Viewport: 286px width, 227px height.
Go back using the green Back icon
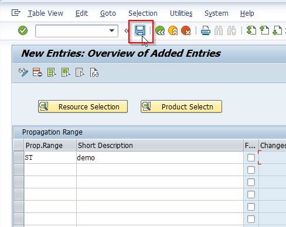click(x=160, y=30)
